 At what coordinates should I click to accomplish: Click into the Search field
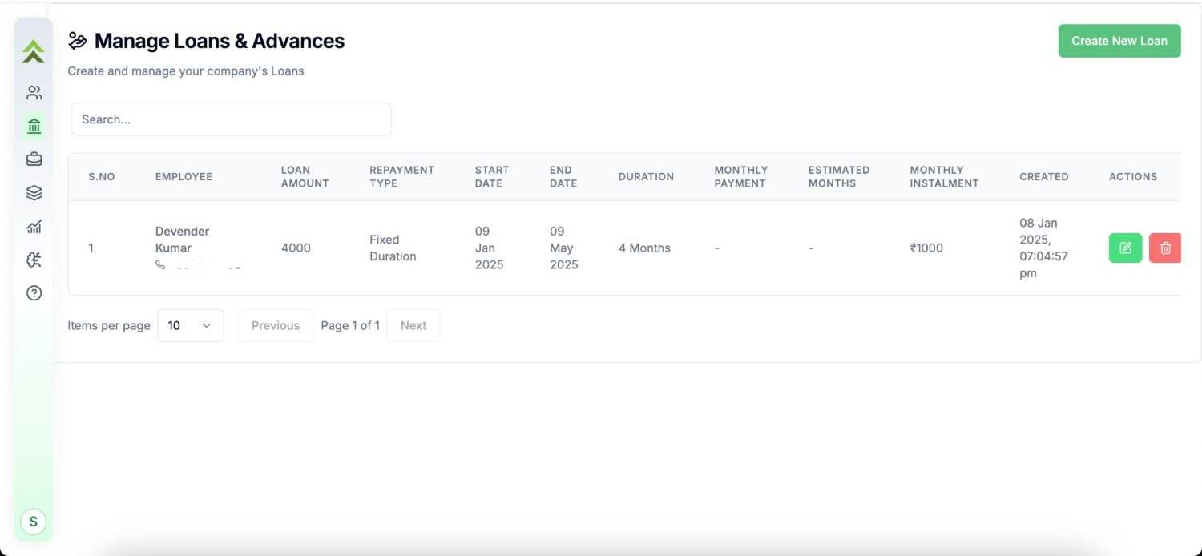[x=231, y=119]
